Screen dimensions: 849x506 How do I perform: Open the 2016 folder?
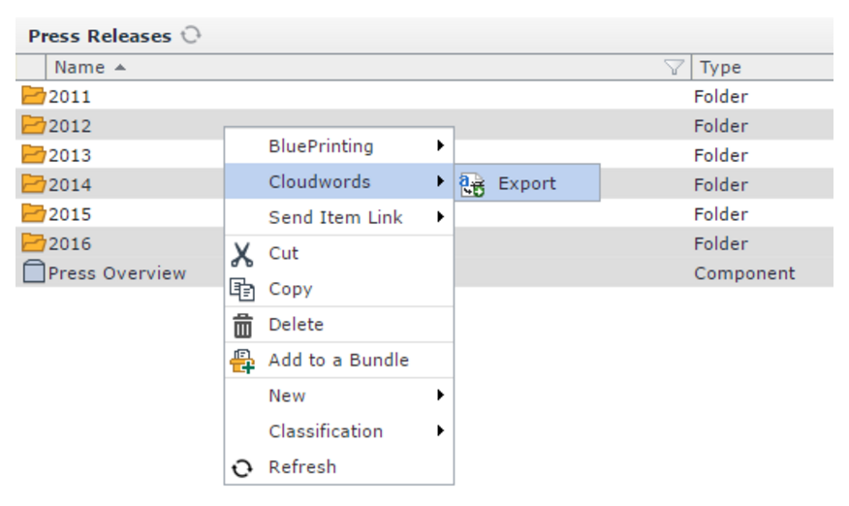(70, 243)
